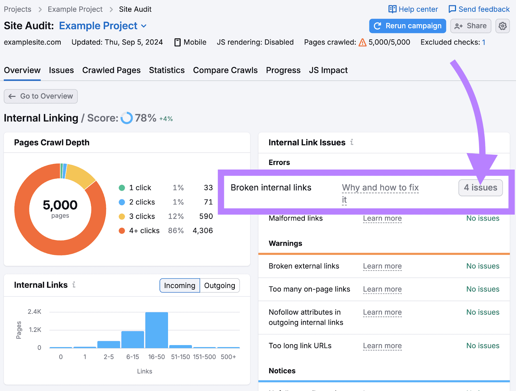Open the 4 issues button
Viewport: 516px width, 391px height.
click(481, 188)
